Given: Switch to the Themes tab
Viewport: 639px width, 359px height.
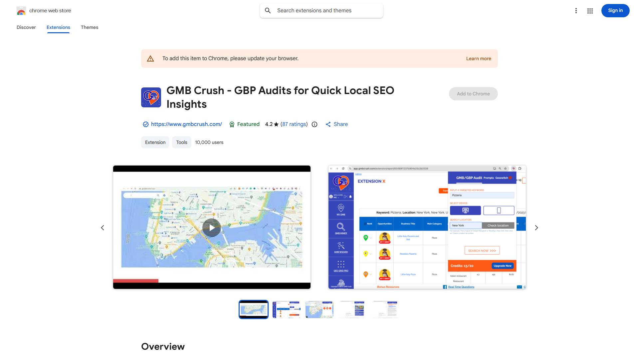Looking at the screenshot, I should pos(89,27).
